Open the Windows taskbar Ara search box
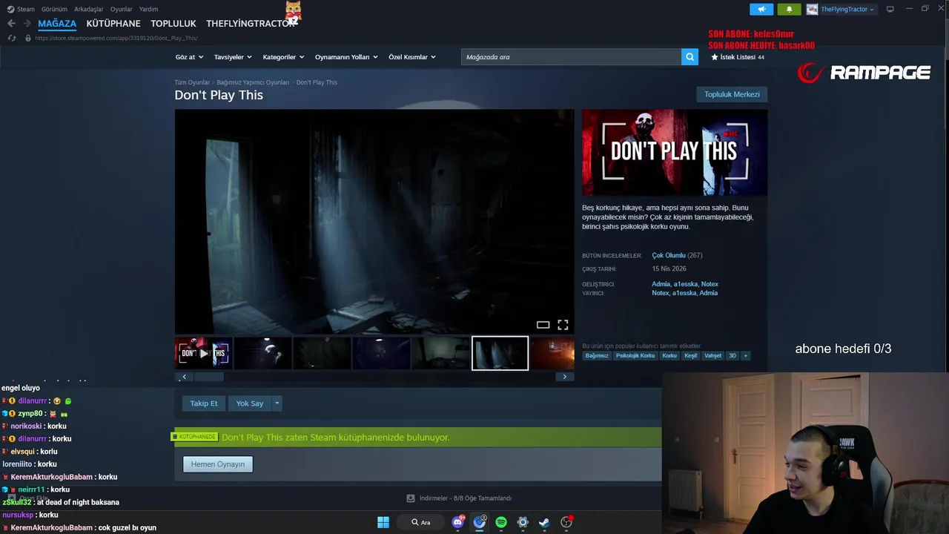The width and height of the screenshot is (949, 534). pos(420,522)
